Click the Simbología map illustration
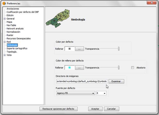 click(58, 19)
